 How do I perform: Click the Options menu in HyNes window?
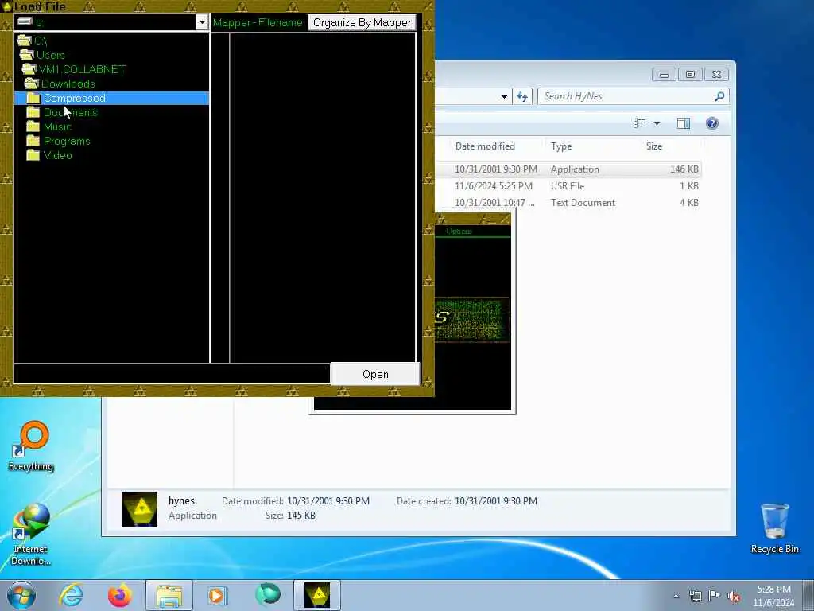click(459, 232)
